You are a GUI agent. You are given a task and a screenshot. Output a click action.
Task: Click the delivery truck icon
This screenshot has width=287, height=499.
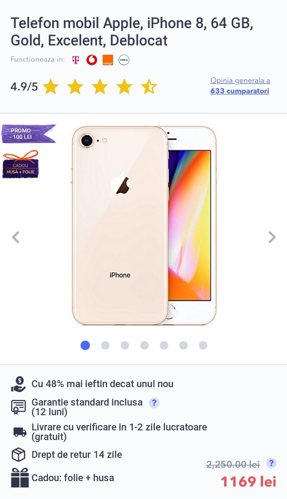click(x=20, y=432)
